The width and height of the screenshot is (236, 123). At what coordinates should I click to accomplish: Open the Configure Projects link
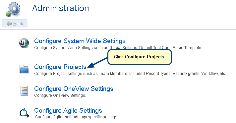click(60, 67)
